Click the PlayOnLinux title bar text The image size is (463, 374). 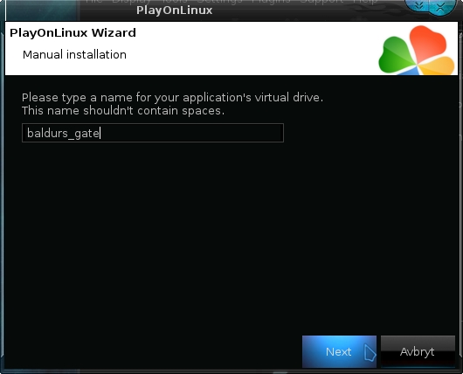point(174,10)
